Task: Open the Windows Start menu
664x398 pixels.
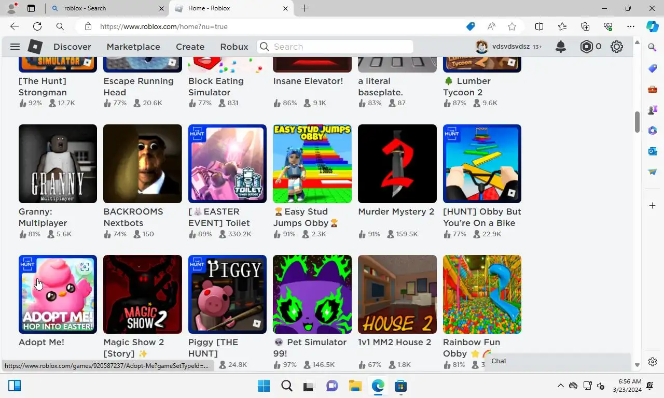Action: click(264, 386)
